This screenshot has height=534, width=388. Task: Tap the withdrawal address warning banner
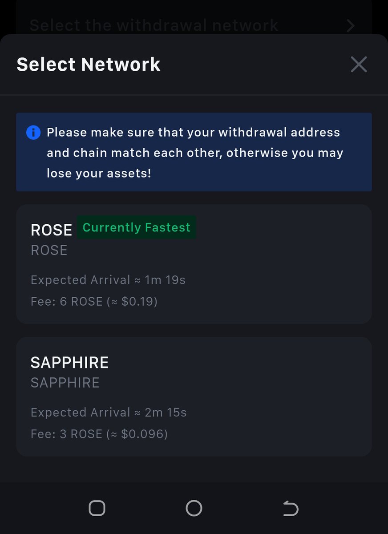click(194, 152)
